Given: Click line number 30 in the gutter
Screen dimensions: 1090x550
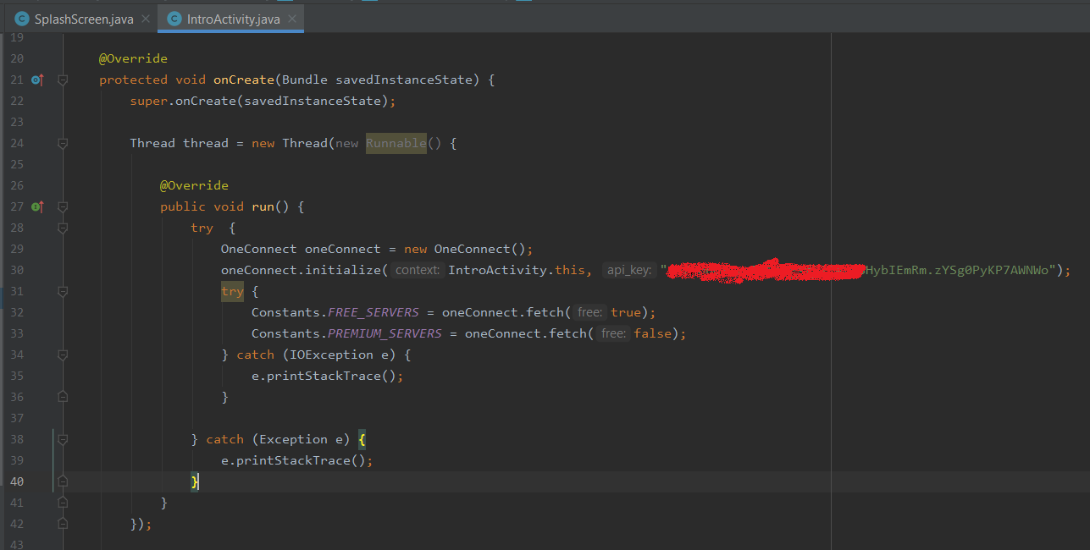Looking at the screenshot, I should click(17, 270).
